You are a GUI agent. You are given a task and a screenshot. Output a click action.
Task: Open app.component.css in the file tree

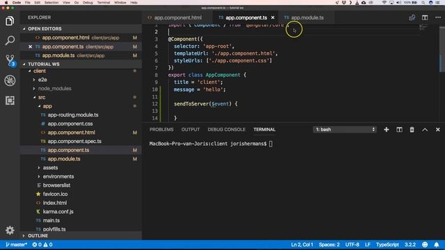click(70, 124)
